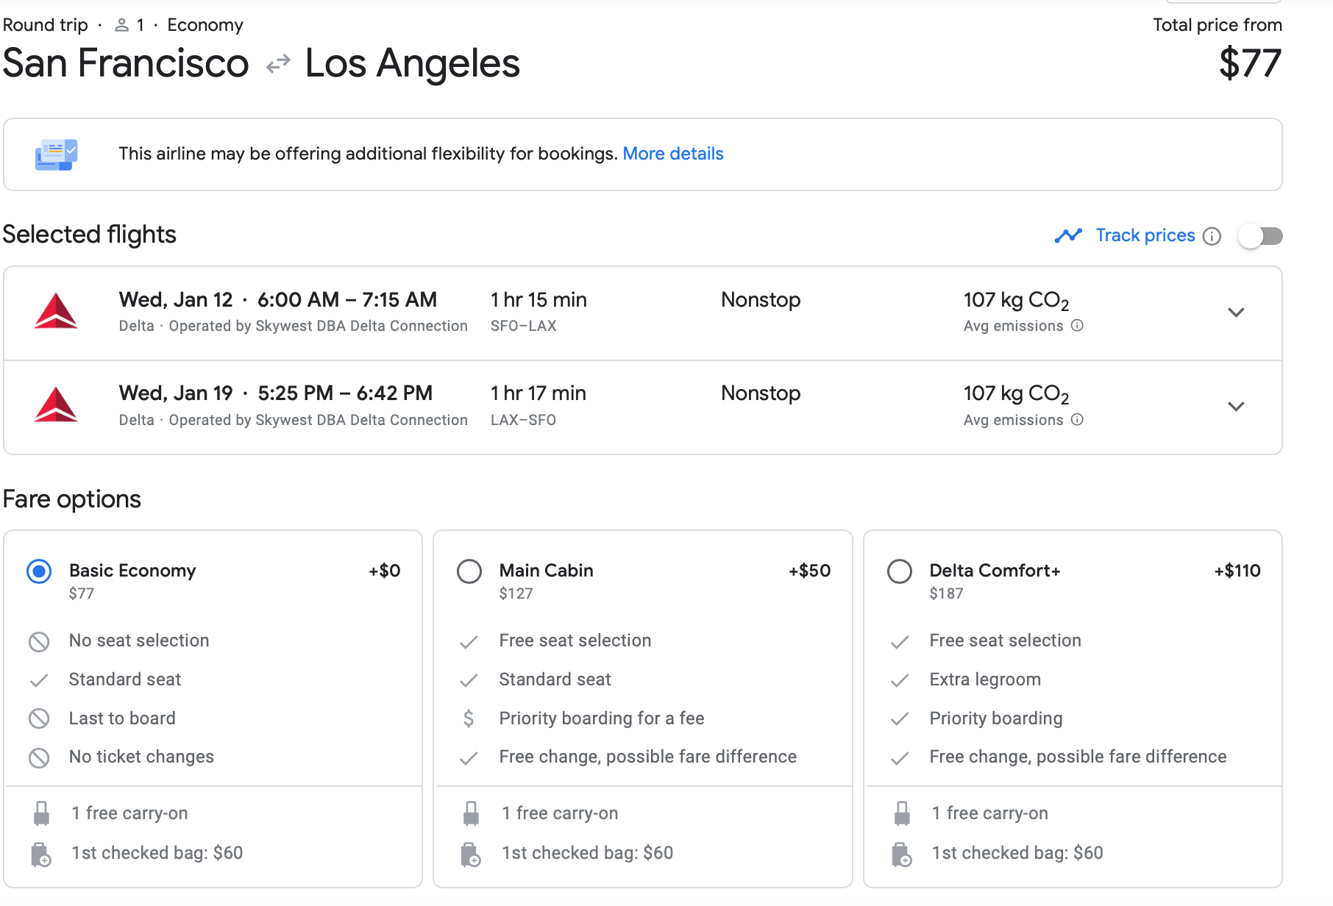Enable the Track prices toggle

click(1261, 236)
